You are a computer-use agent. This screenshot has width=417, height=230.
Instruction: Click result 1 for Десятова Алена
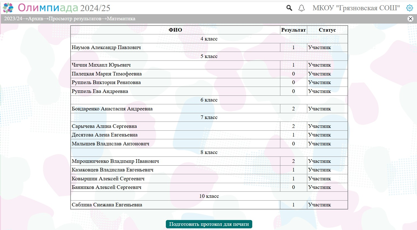293,135
